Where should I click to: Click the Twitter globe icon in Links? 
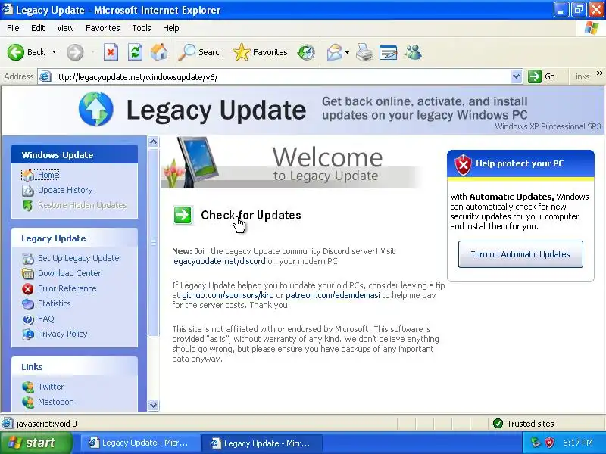pyautogui.click(x=28, y=387)
